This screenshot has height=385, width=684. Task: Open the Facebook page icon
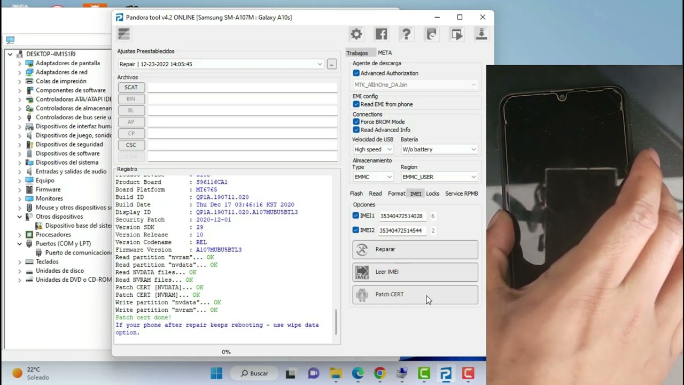coord(382,35)
